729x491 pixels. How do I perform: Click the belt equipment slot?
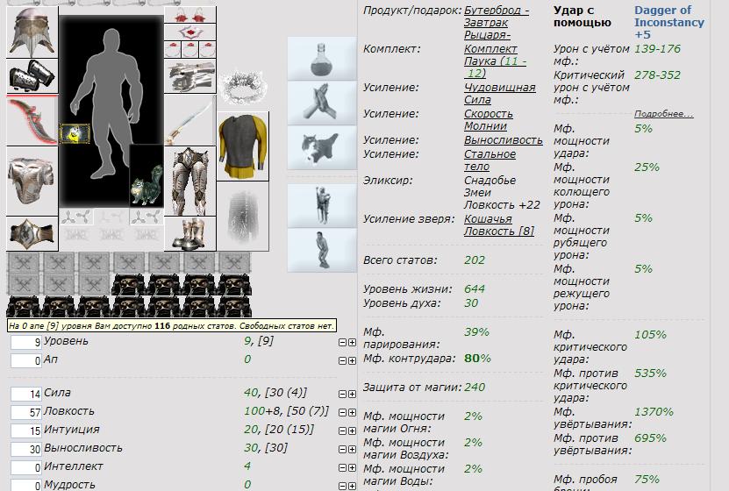pos(32,233)
